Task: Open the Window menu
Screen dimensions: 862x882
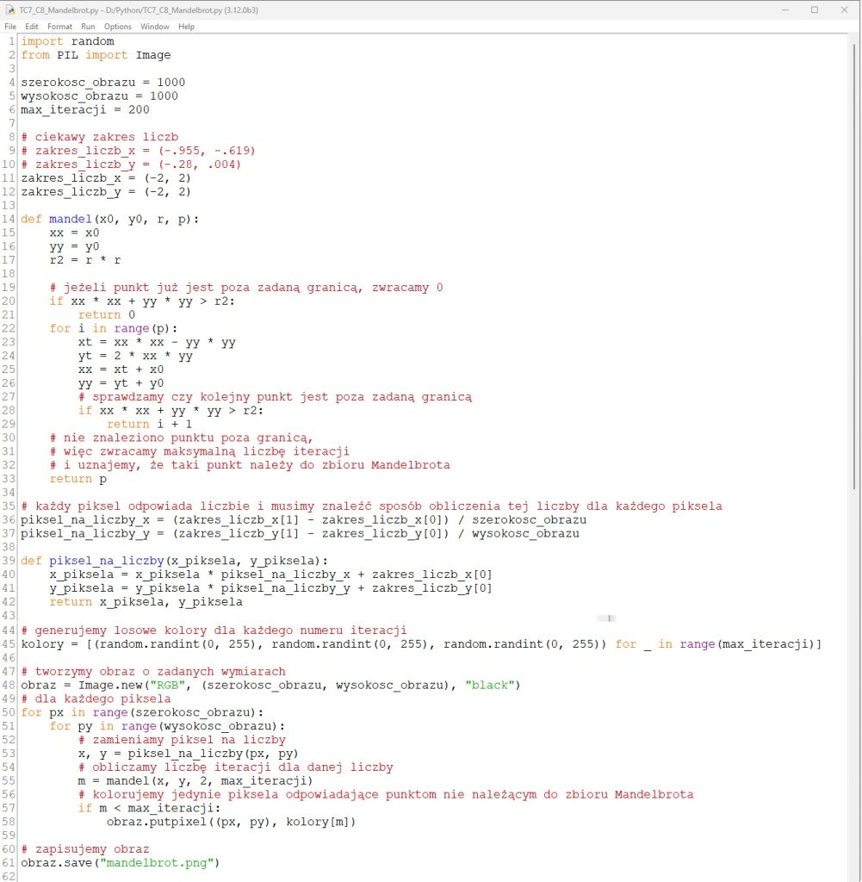Action: click(155, 27)
